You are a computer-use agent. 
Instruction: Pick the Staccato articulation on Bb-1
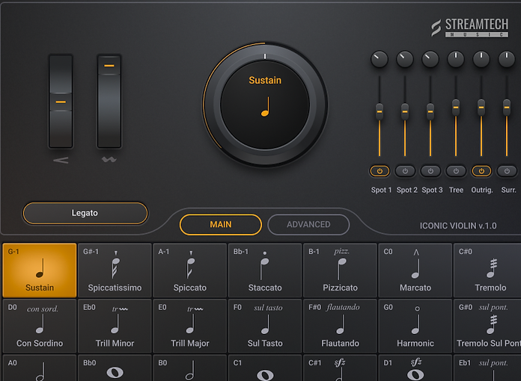pos(265,270)
